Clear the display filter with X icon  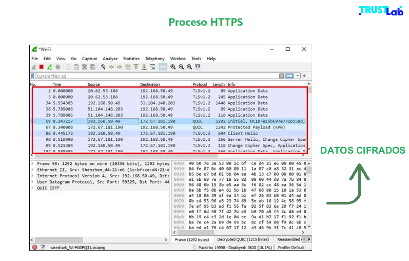(282, 76)
